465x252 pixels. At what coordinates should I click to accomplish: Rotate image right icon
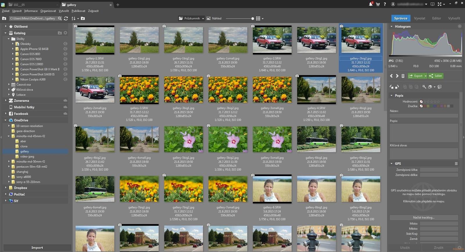pos(397,87)
